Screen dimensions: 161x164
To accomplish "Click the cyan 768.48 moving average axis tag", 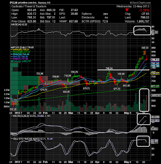I will coord(155,66).
